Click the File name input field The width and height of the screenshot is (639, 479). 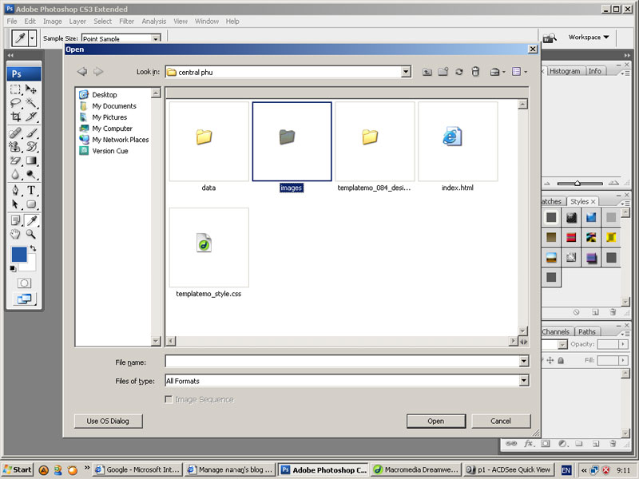[x=343, y=361]
